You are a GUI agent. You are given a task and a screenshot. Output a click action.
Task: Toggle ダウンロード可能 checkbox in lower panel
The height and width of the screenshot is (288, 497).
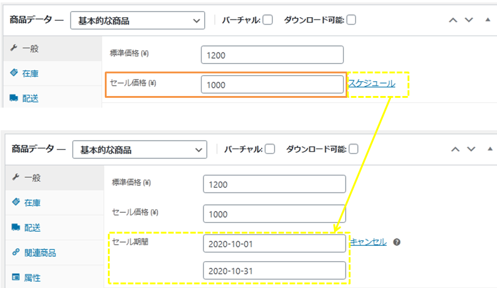(x=354, y=149)
